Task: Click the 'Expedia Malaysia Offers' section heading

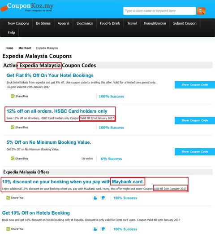Action: click(x=26, y=172)
